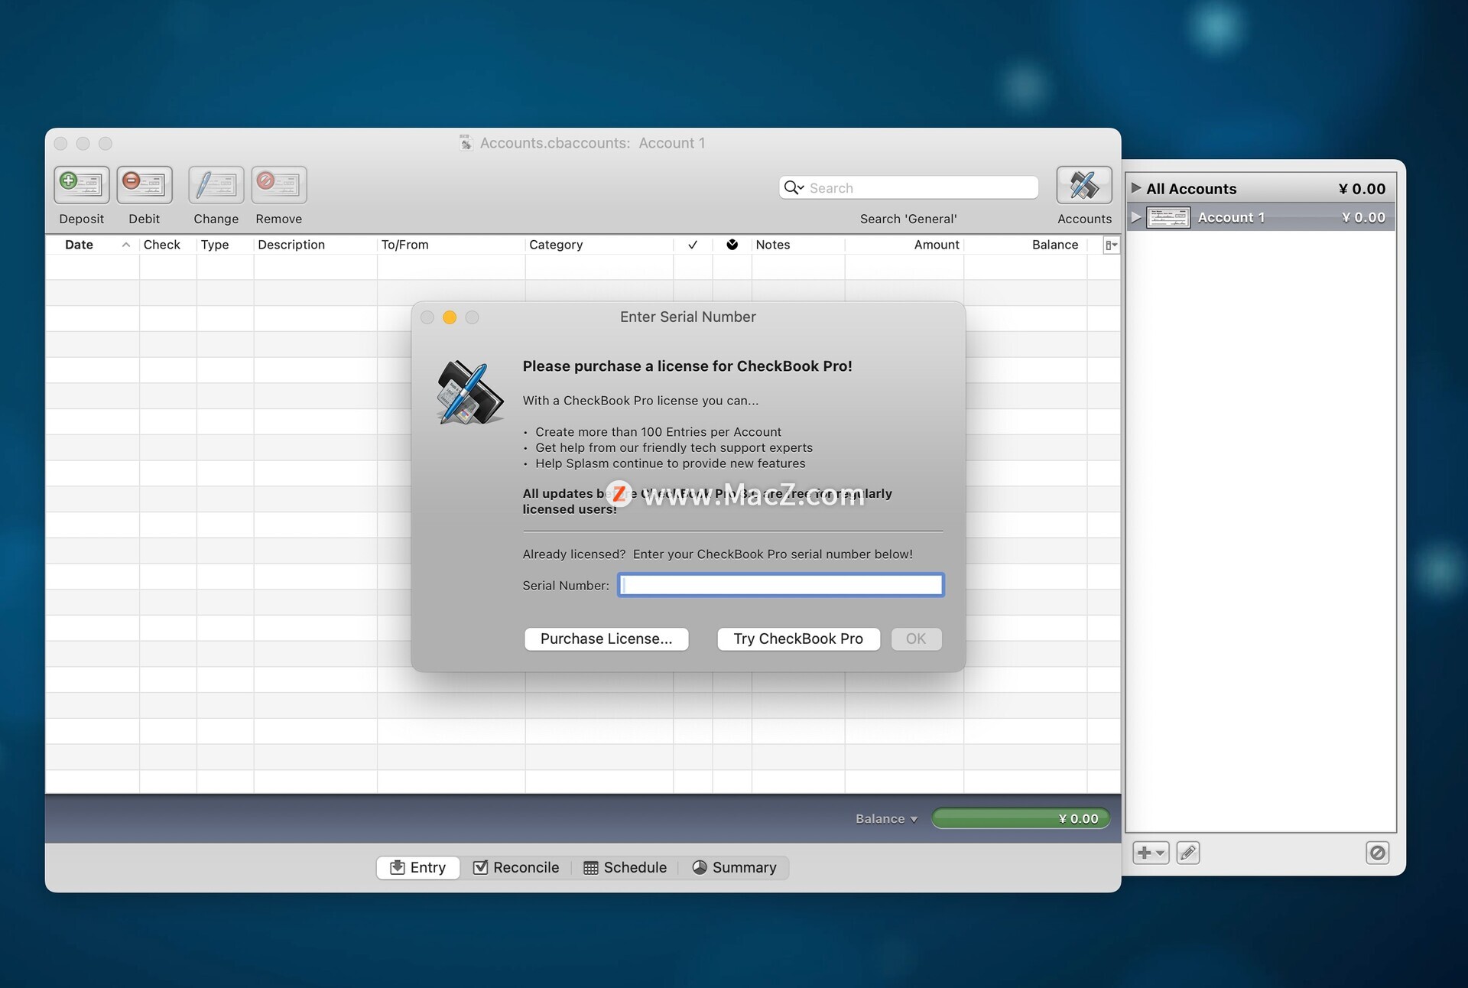Image resolution: width=1468 pixels, height=988 pixels.
Task: Click the Deposit toolbar icon
Action: click(x=82, y=184)
